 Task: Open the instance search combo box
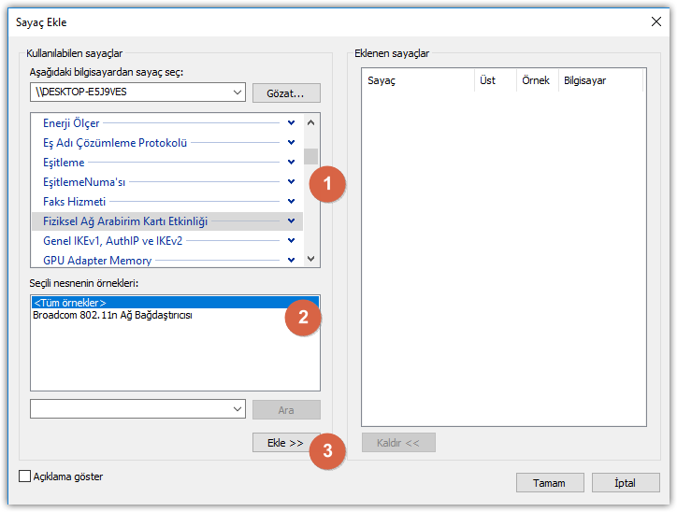pos(237,409)
